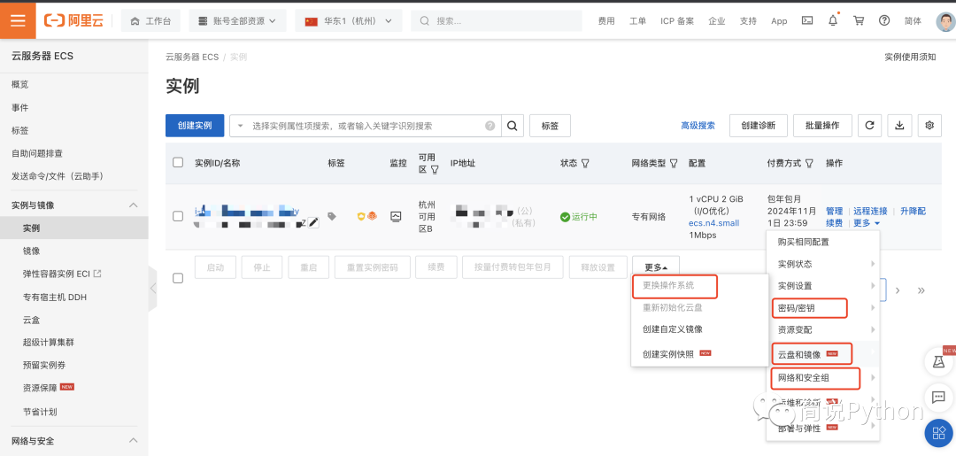View notifications bell icon
Image resolution: width=956 pixels, height=456 pixels.
(x=833, y=20)
